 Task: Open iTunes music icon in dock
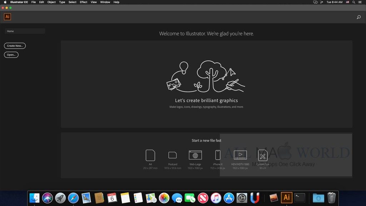(x=216, y=198)
